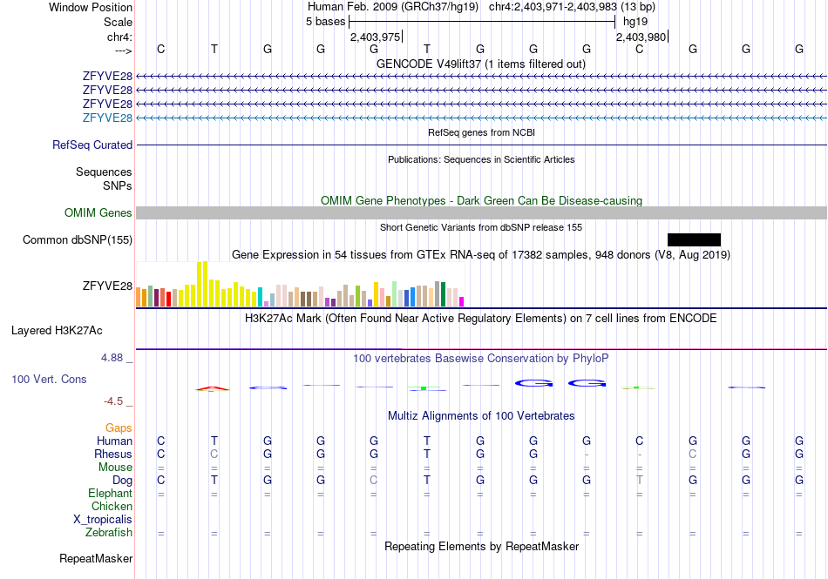Click the gray OMIM Genes bar

[x=481, y=213]
